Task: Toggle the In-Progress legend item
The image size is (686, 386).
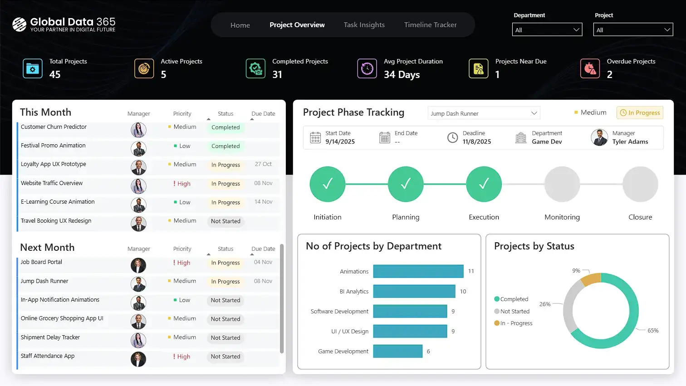Action: (513, 323)
